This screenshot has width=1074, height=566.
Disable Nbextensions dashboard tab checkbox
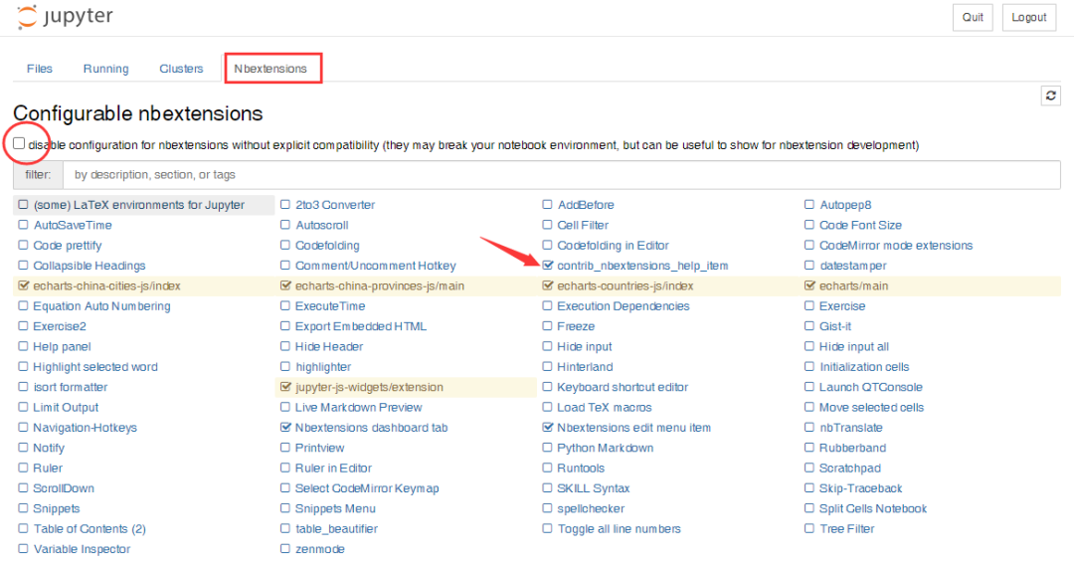(285, 428)
